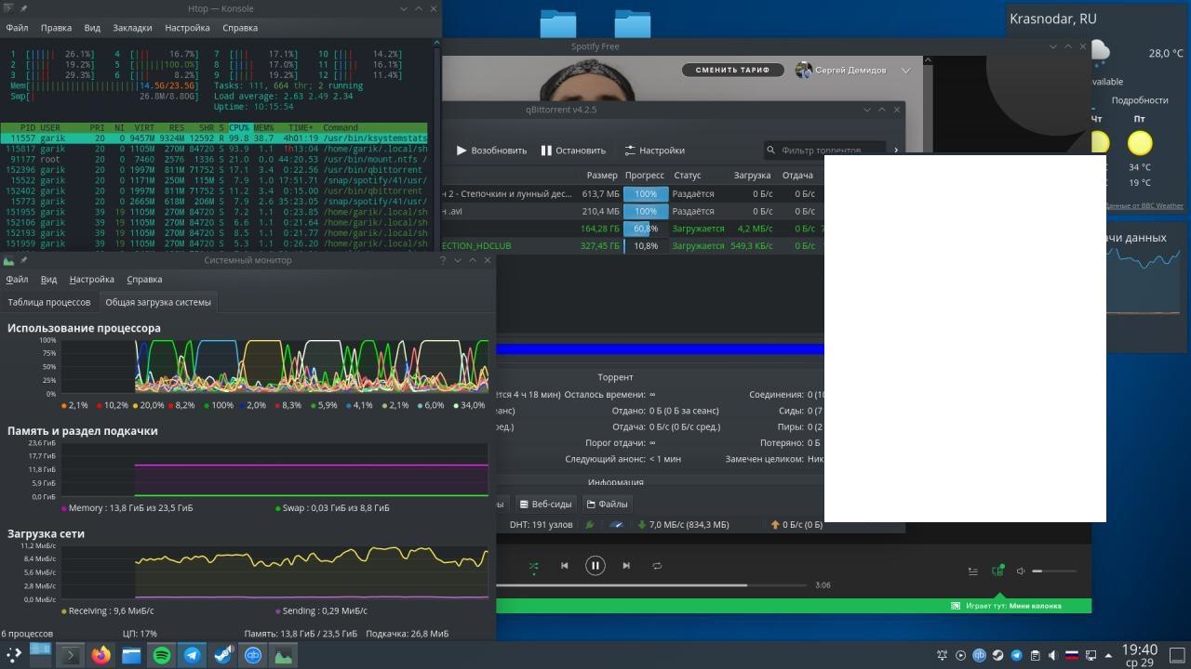Sort htop by CPU% column header
This screenshot has height=669, width=1191.
point(239,127)
